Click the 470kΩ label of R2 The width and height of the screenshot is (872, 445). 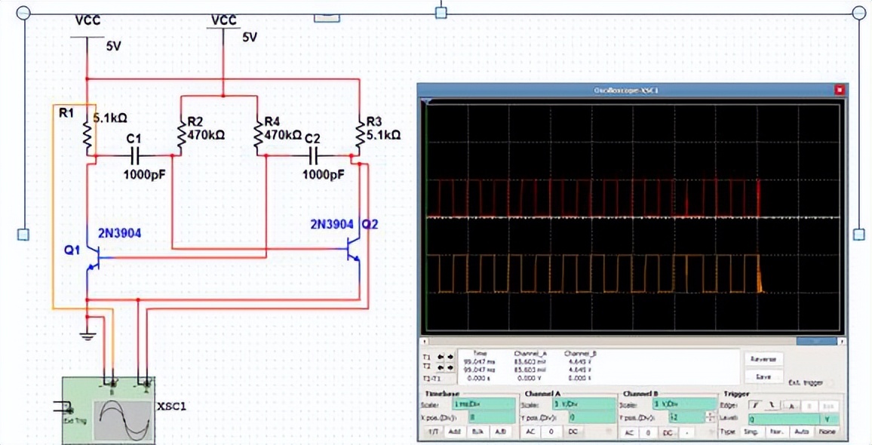click(x=207, y=134)
